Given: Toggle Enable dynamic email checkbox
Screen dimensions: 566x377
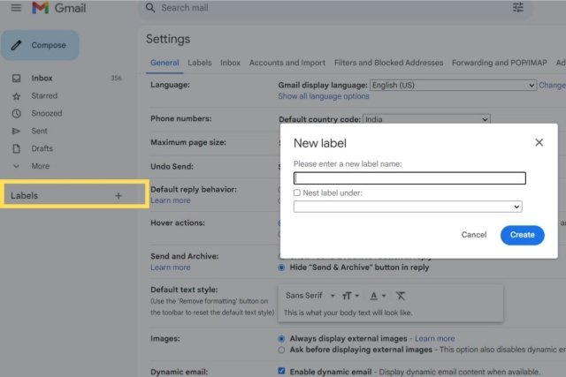Looking at the screenshot, I should (x=281, y=371).
